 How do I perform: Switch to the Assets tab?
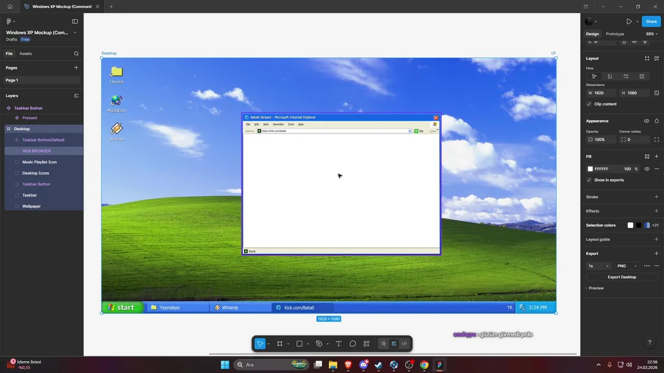click(x=25, y=53)
